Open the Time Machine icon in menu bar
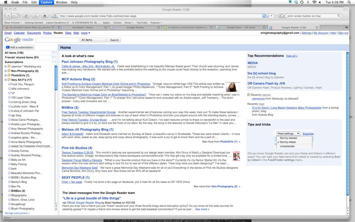355x222 pixels. pyautogui.click(x=302, y=2)
